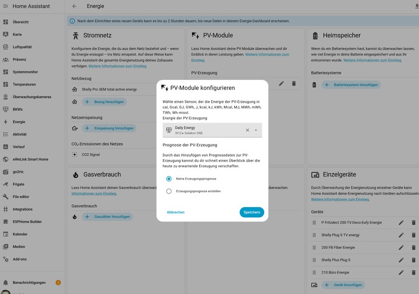419x294 pixels.
Task: Edit the 200 FB Fiber Energie device
Action: click(x=401, y=248)
